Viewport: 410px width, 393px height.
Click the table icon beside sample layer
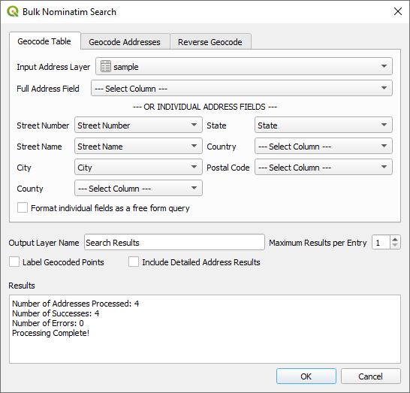(106, 66)
